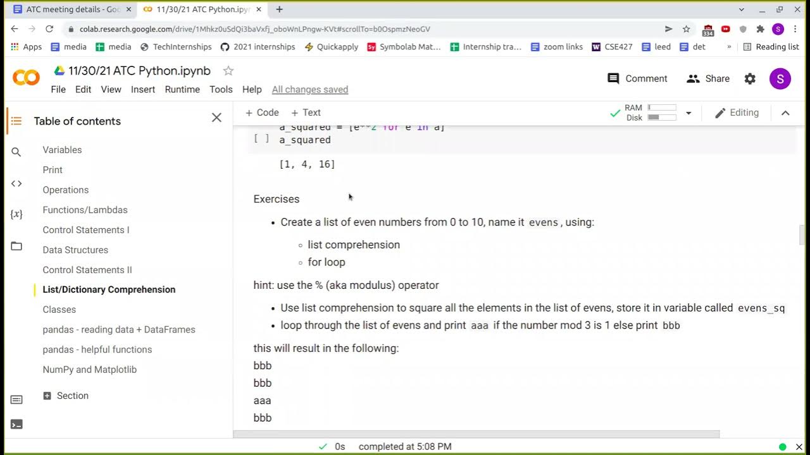Open the CSE427 bookmark
810x455 pixels.
tap(611, 47)
